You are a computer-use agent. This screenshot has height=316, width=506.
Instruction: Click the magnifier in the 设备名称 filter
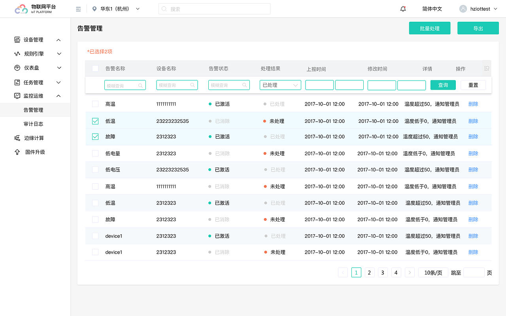tap(193, 85)
